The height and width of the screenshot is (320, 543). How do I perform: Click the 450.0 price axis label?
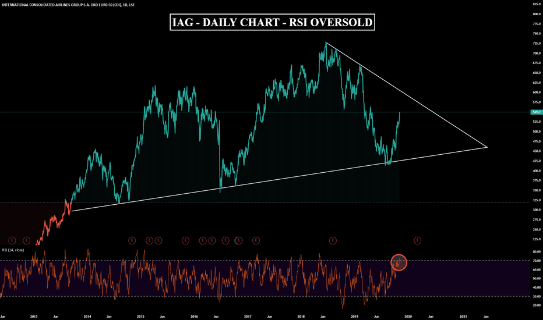coord(537,151)
